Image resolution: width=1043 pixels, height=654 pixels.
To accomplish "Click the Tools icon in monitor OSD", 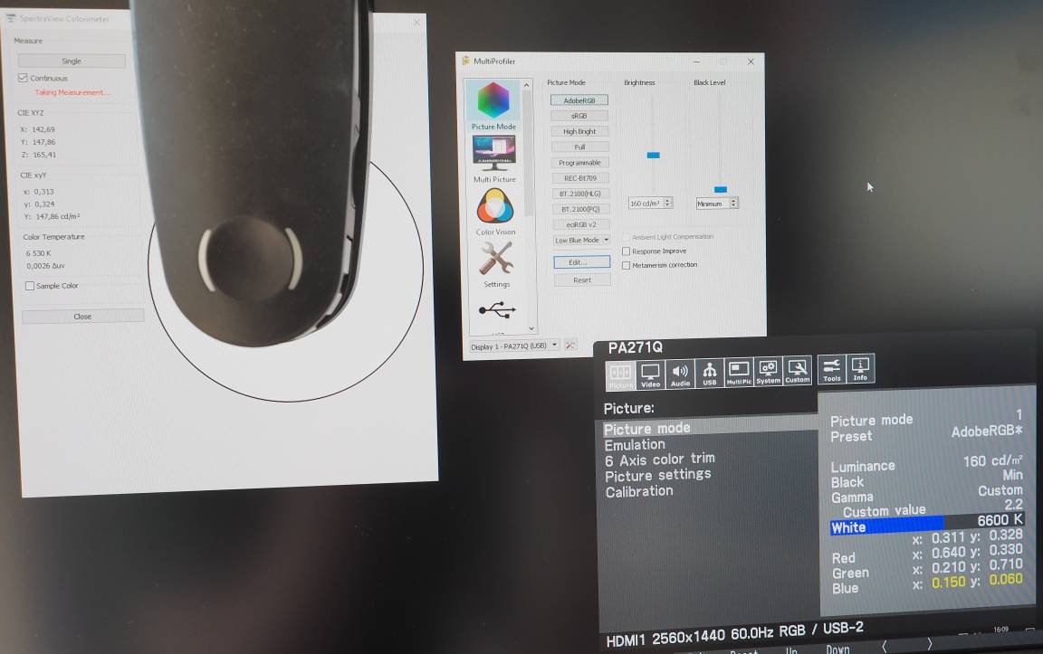I will point(831,368).
